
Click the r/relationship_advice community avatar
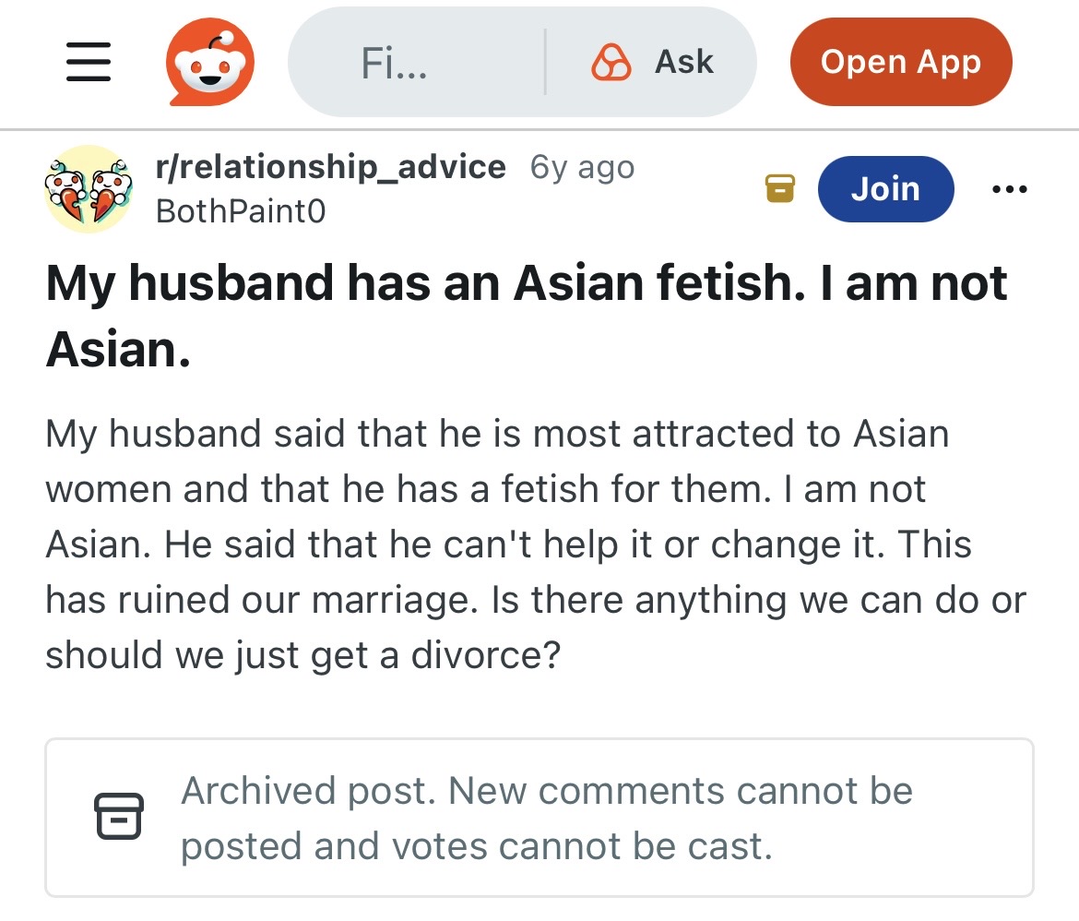[89, 189]
